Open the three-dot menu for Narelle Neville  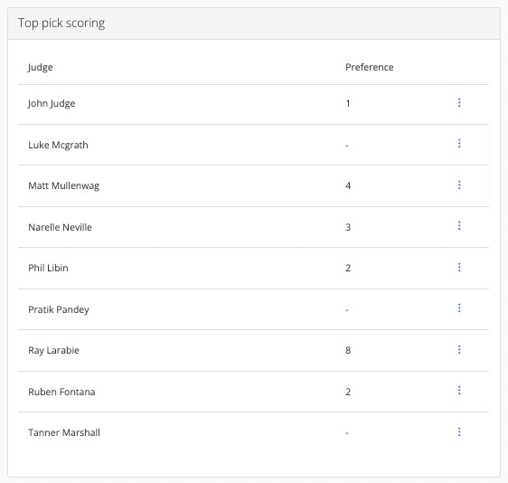tap(459, 225)
